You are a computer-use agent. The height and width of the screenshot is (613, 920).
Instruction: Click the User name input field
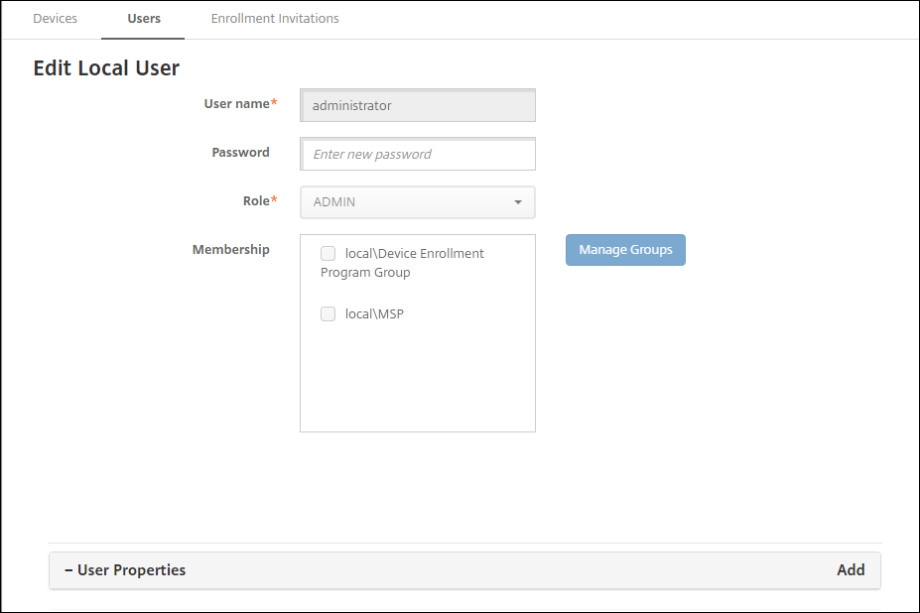418,105
